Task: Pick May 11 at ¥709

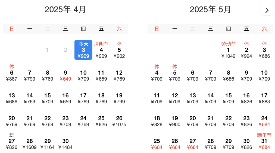Action: (x=157, y=98)
